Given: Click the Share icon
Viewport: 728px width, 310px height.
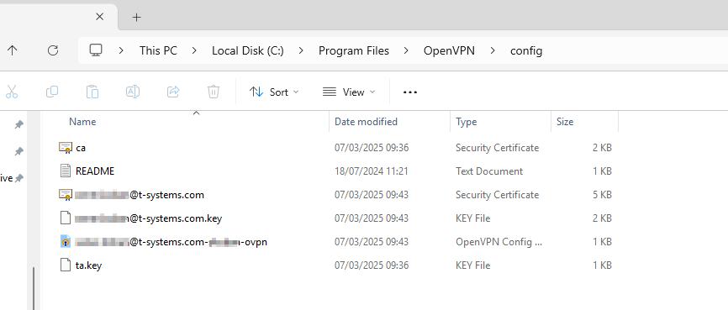Looking at the screenshot, I should point(173,92).
